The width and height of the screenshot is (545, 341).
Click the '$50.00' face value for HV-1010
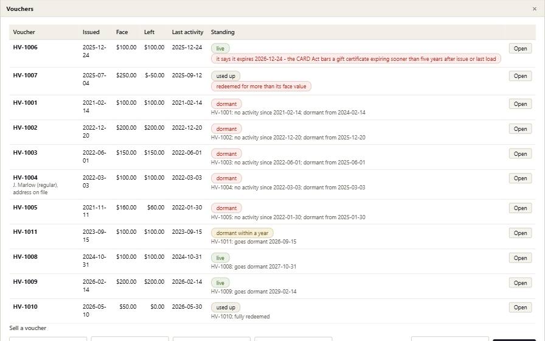[x=128, y=306]
